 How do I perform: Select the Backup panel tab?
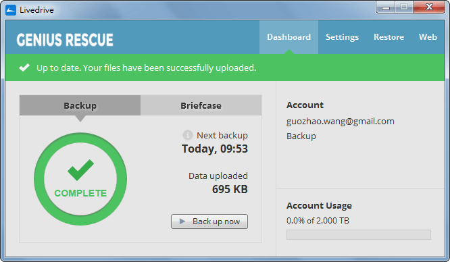[x=80, y=105]
